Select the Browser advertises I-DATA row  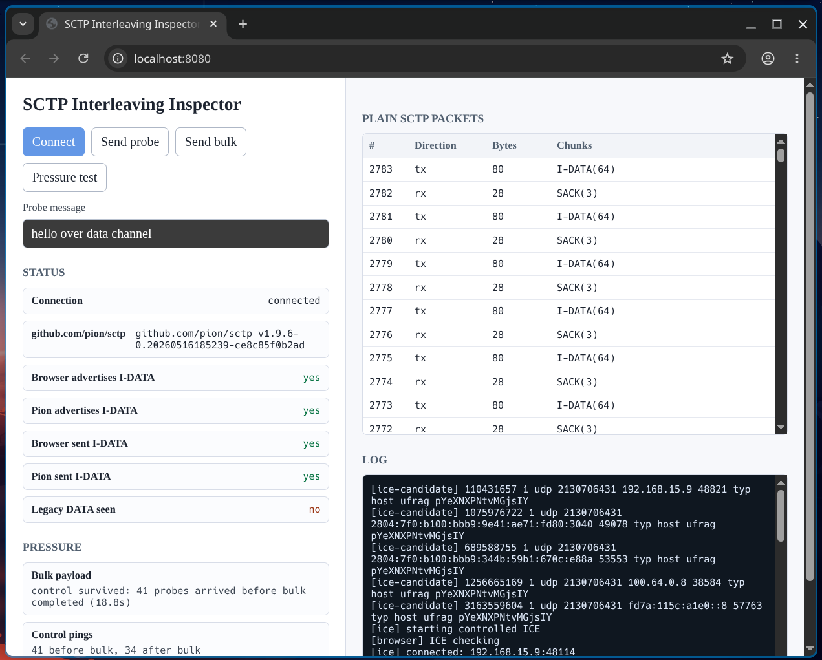(176, 378)
